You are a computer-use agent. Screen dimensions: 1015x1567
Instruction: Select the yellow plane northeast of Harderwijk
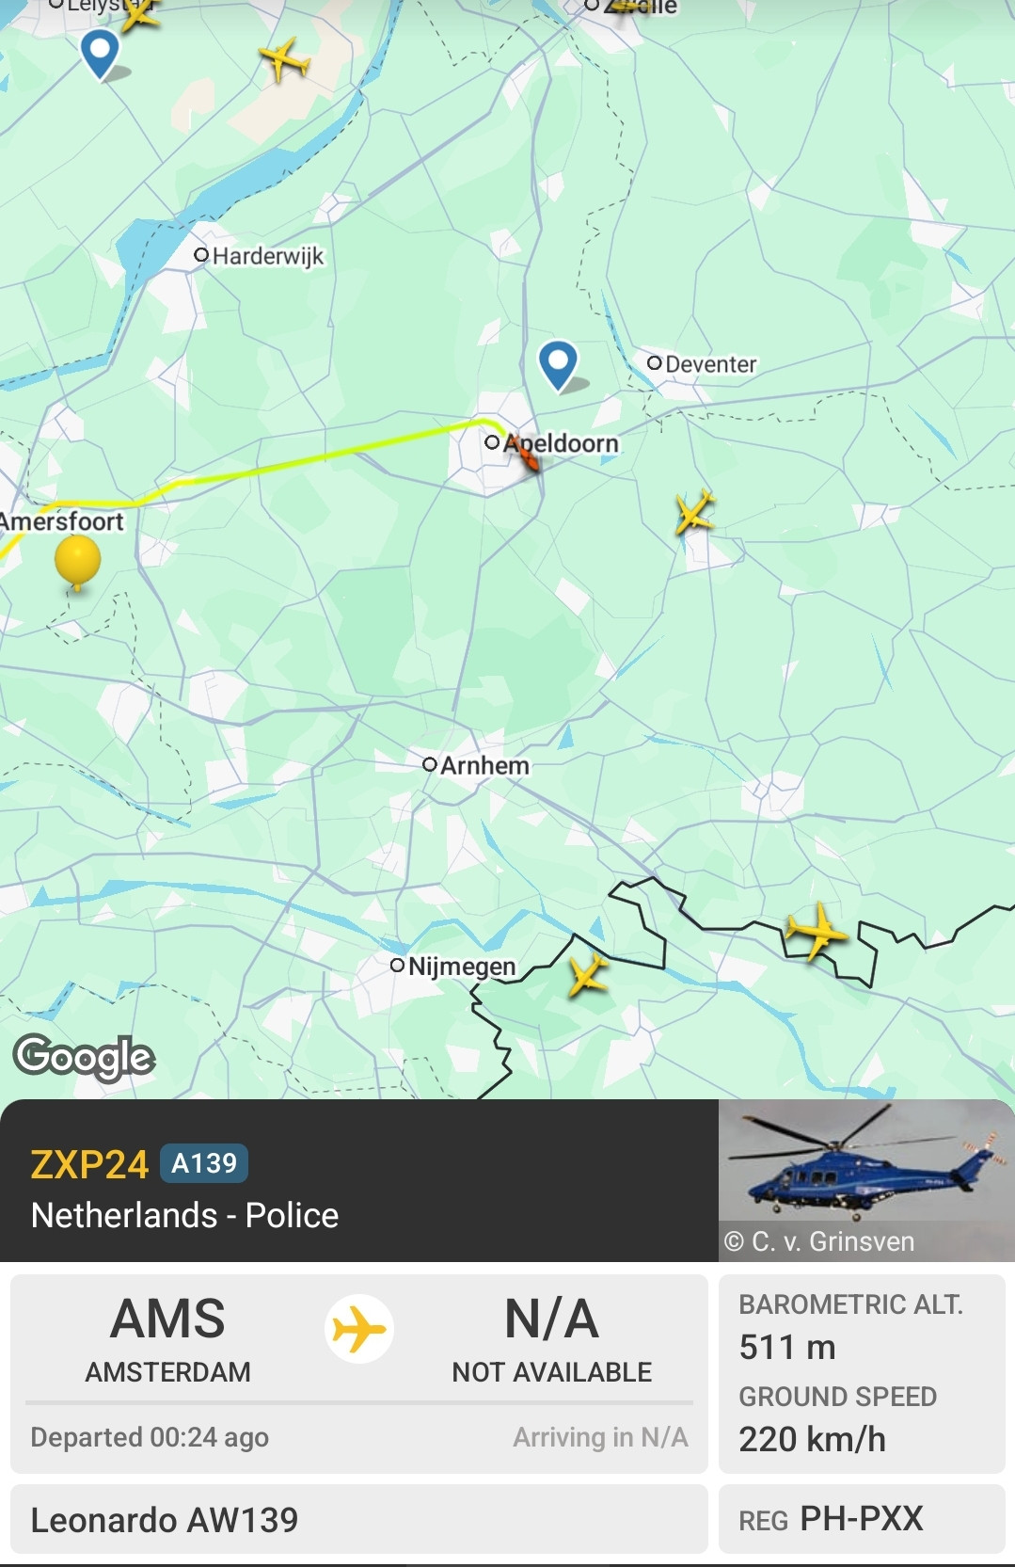pyautogui.click(x=284, y=59)
